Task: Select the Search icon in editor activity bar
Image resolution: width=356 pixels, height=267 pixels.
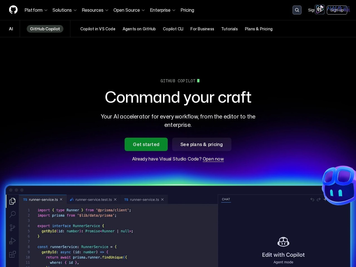Action: pyautogui.click(x=13, y=214)
